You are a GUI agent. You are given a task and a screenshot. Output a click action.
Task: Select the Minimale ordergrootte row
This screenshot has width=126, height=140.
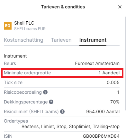pos(62,73)
